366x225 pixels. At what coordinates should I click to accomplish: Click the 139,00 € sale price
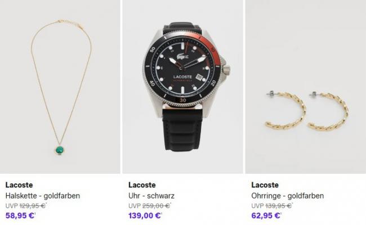[x=145, y=215]
